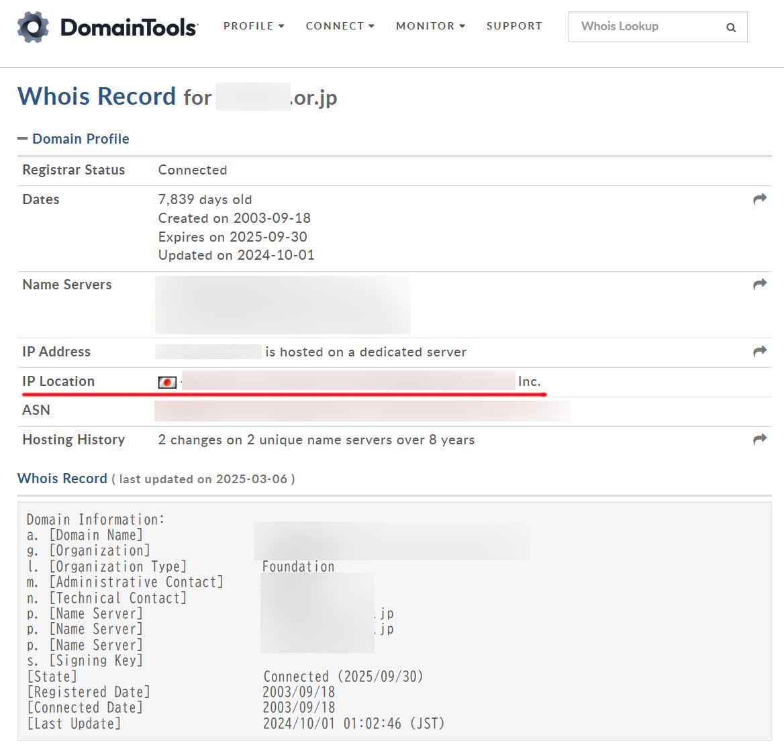The image size is (784, 745).
Task: Click 'Domain Information:' line in raw record
Action: coord(95,519)
